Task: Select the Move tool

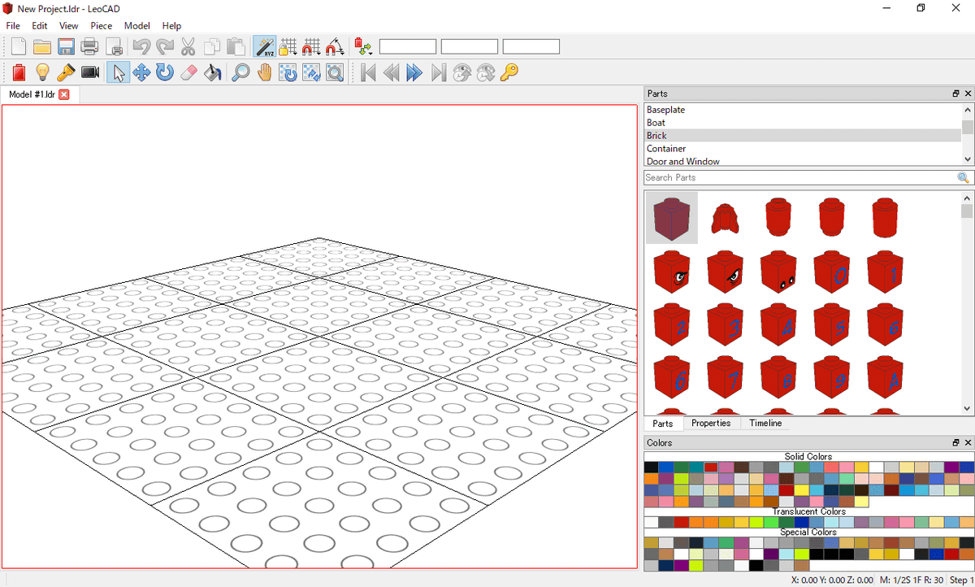Action: tap(141, 72)
